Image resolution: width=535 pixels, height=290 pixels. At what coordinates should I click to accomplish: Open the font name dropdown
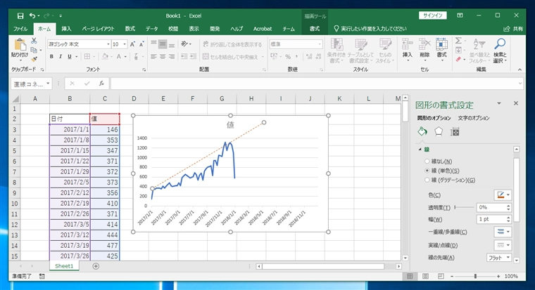click(x=108, y=44)
